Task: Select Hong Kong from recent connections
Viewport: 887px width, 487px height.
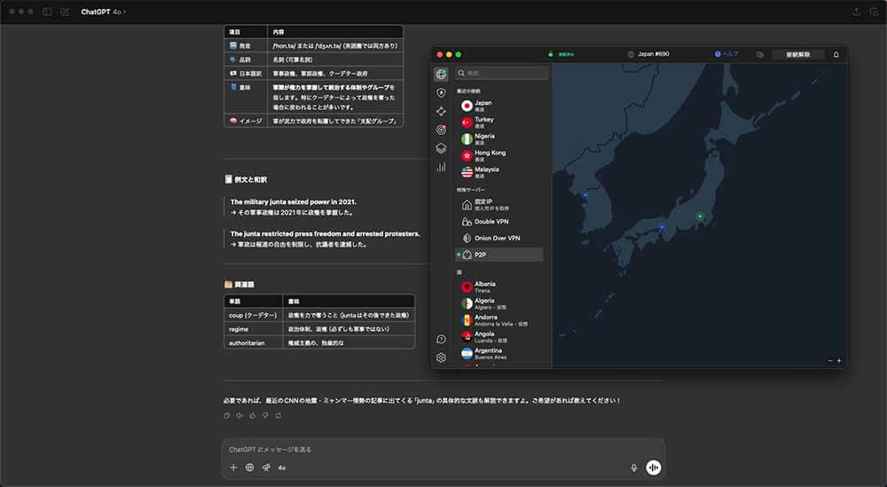Action: click(x=500, y=155)
